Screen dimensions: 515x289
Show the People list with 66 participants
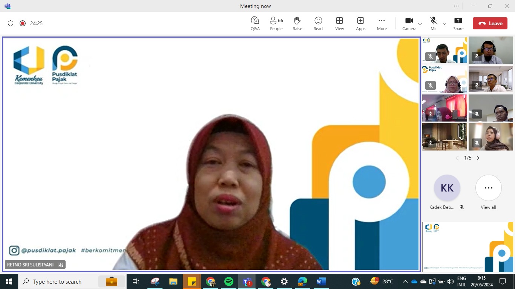click(276, 23)
